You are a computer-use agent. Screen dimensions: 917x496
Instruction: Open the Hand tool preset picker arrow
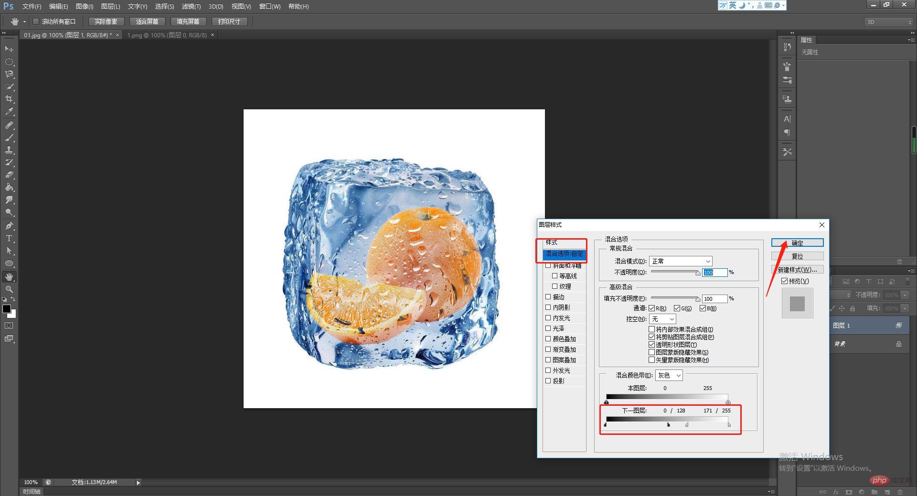coord(25,22)
